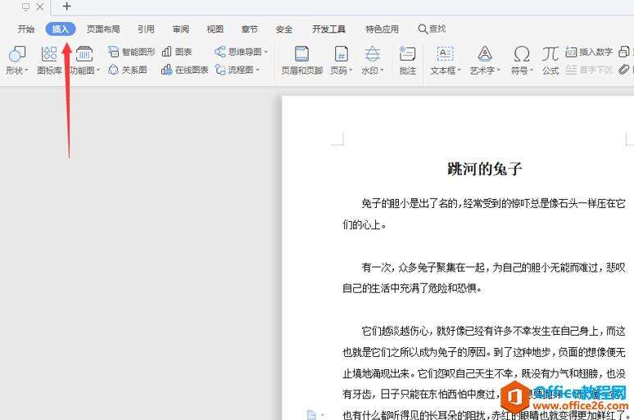
Task: Click the 首字下沉 drop cap option
Action: click(589, 70)
